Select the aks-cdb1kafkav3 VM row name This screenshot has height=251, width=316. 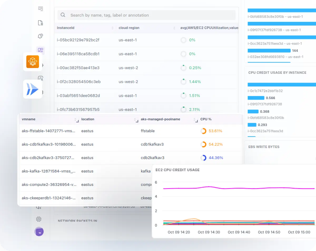point(49,144)
